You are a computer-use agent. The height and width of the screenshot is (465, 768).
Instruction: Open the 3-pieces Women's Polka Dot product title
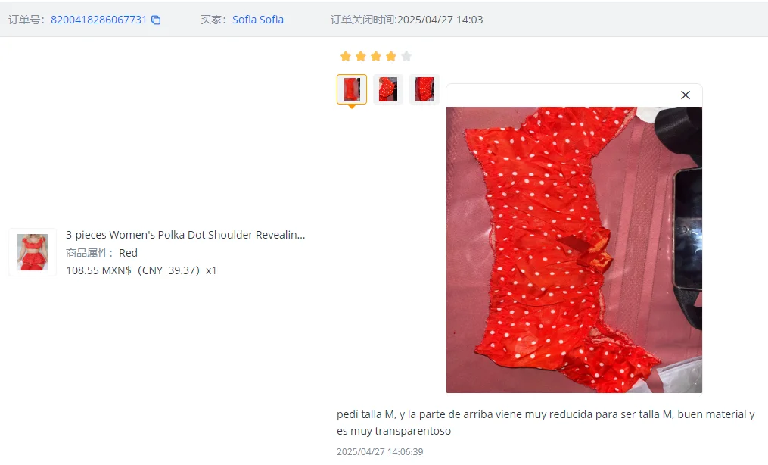tap(185, 235)
